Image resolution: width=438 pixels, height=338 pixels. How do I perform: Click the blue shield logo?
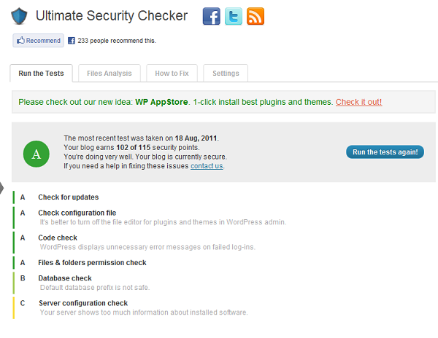tap(19, 16)
